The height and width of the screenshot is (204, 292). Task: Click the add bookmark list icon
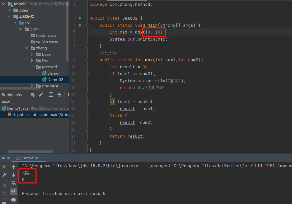(x=33, y=95)
